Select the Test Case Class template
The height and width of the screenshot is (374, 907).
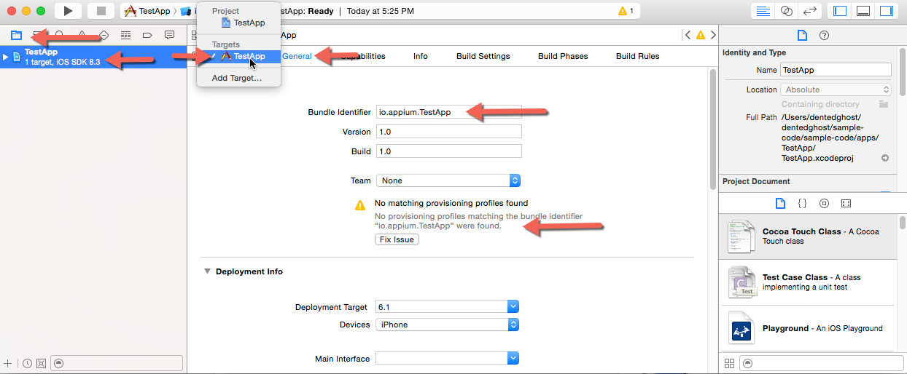(x=806, y=282)
